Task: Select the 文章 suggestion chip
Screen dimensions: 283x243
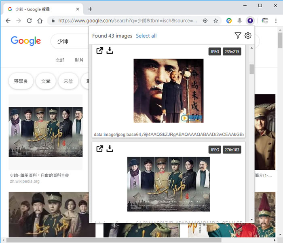Action: click(x=46, y=81)
